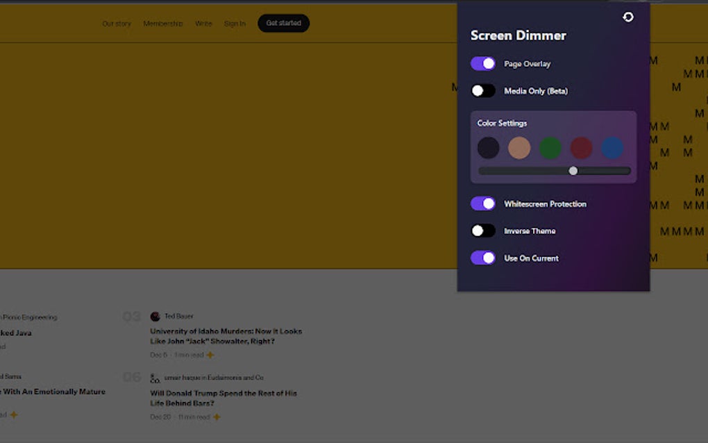Click Ted Bauer's author avatar

click(154, 316)
